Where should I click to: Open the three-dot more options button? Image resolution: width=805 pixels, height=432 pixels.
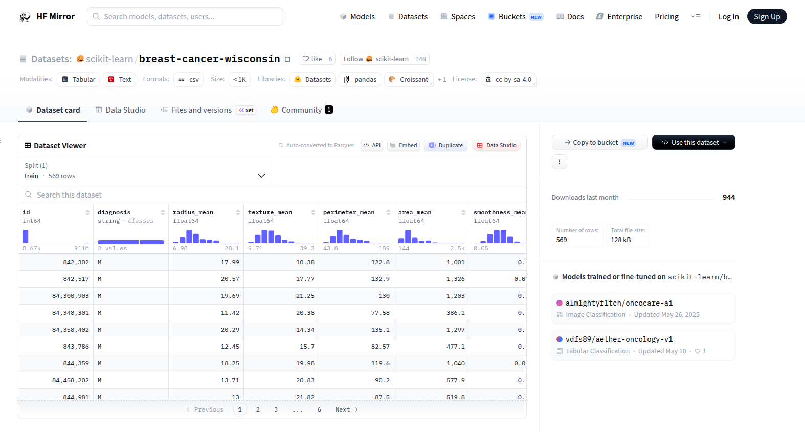click(560, 162)
